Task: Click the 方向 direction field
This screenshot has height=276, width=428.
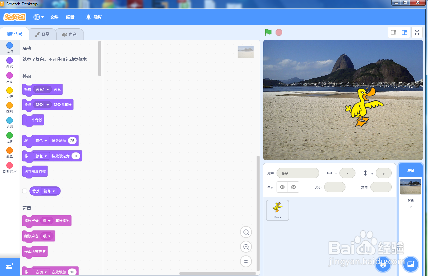Action: point(381,187)
